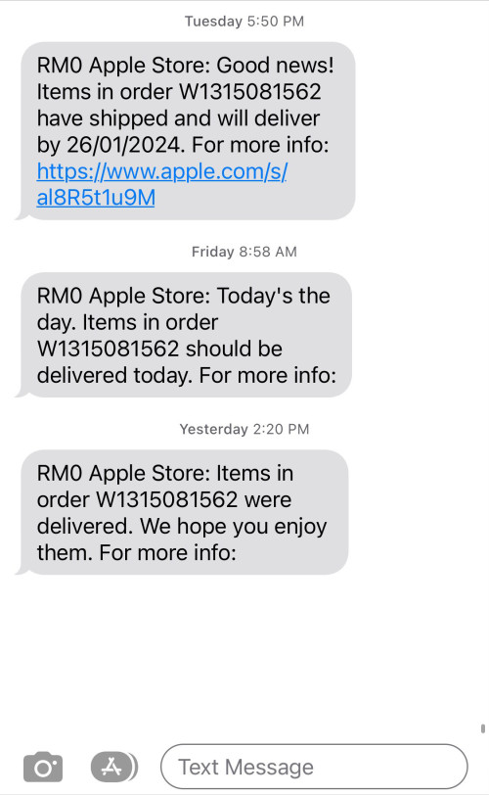Viewport: 489px width, 795px height.
Task: Click order number W1315081562 in Friday's message
Action: 108,349
